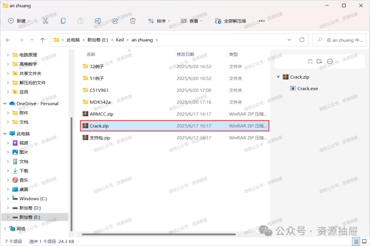Image resolution: width=370 pixels, height=246 pixels.
Task: Sort by 类型 column header
Action: tap(233, 54)
